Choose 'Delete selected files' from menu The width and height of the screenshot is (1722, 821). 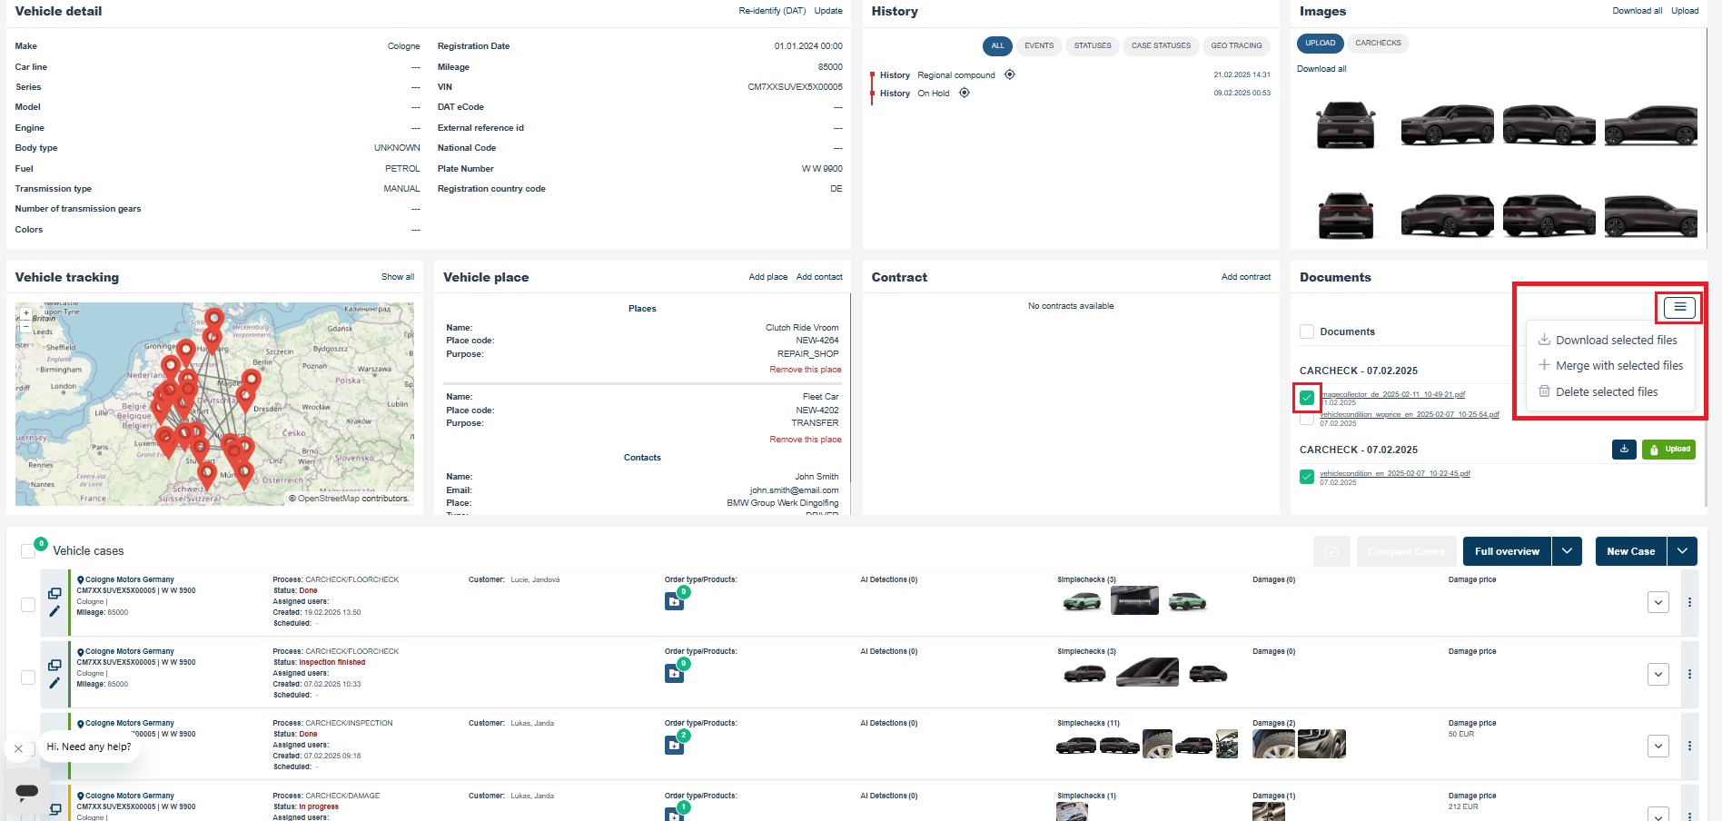[x=1606, y=391]
